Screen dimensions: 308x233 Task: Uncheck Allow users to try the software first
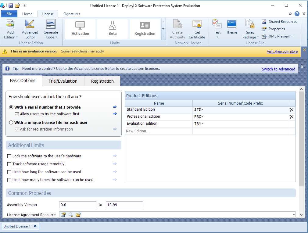click(x=17, y=114)
